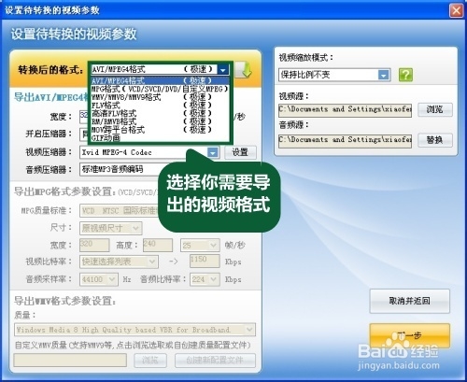Open Windows Media 8 quality dropdown

tap(134, 330)
